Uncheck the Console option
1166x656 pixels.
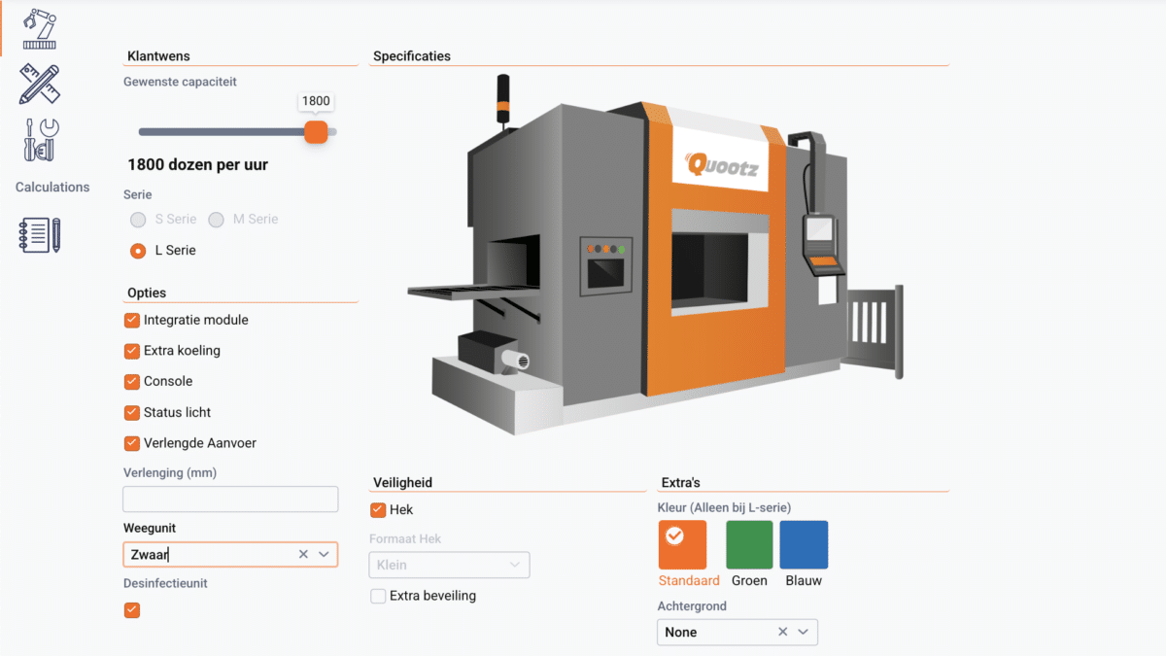pos(132,381)
